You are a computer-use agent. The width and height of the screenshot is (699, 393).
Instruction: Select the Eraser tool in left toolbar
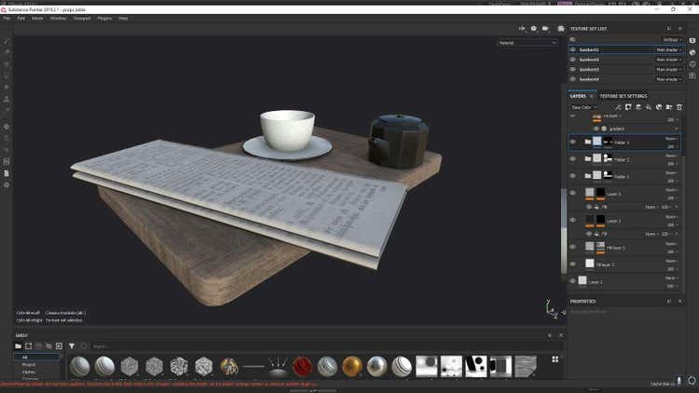[x=7, y=52]
